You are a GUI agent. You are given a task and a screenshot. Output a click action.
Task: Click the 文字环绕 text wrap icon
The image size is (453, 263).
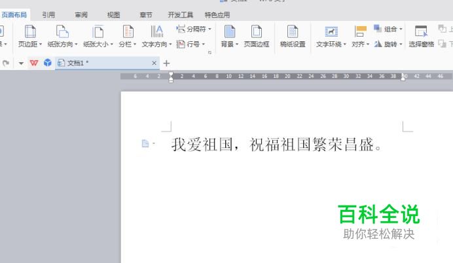(x=331, y=31)
